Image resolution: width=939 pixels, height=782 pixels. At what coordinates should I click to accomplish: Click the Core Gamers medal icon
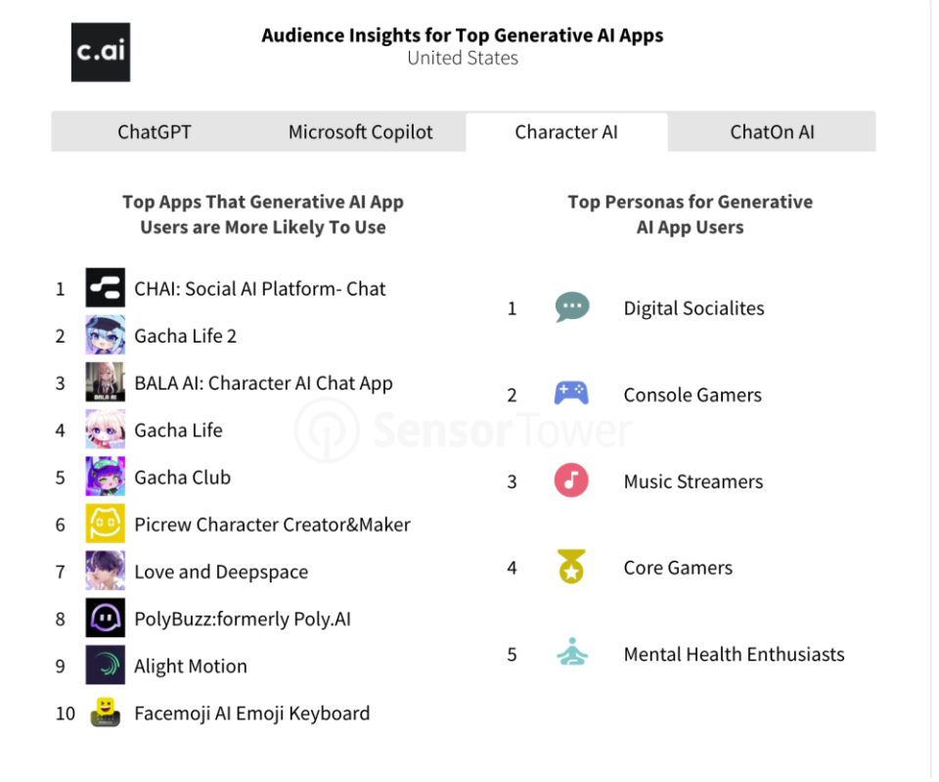tap(571, 568)
